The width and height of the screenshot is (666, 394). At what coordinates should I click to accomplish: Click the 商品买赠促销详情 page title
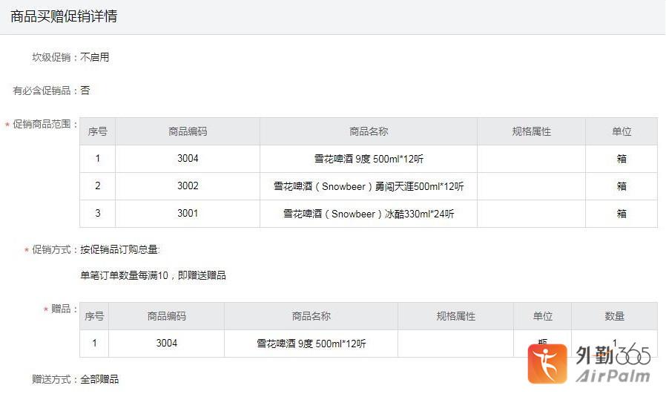coord(64,16)
